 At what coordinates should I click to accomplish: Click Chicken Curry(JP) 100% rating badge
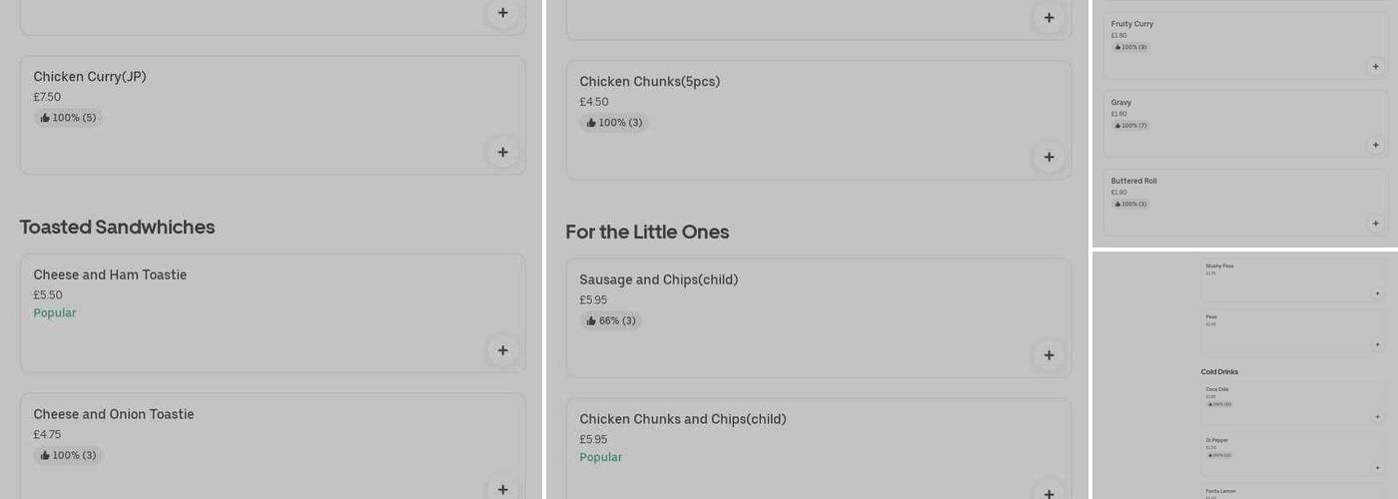68,118
